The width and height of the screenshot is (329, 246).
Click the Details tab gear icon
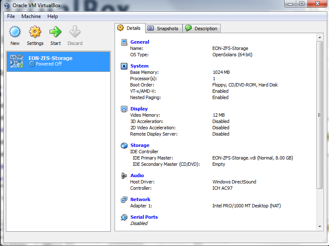tap(120, 28)
